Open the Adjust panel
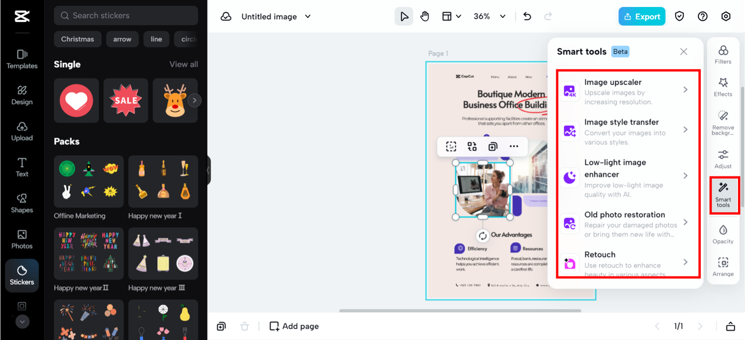Screen dimensions: 745x340 coord(723,159)
